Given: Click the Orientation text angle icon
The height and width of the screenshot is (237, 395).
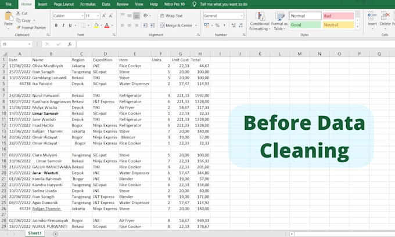Looking at the screenshot, I should [x=146, y=16].
